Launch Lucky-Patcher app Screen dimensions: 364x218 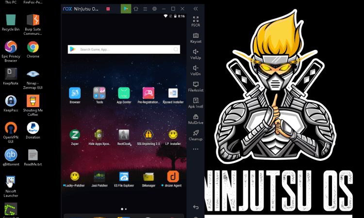pyautogui.click(x=75, y=176)
